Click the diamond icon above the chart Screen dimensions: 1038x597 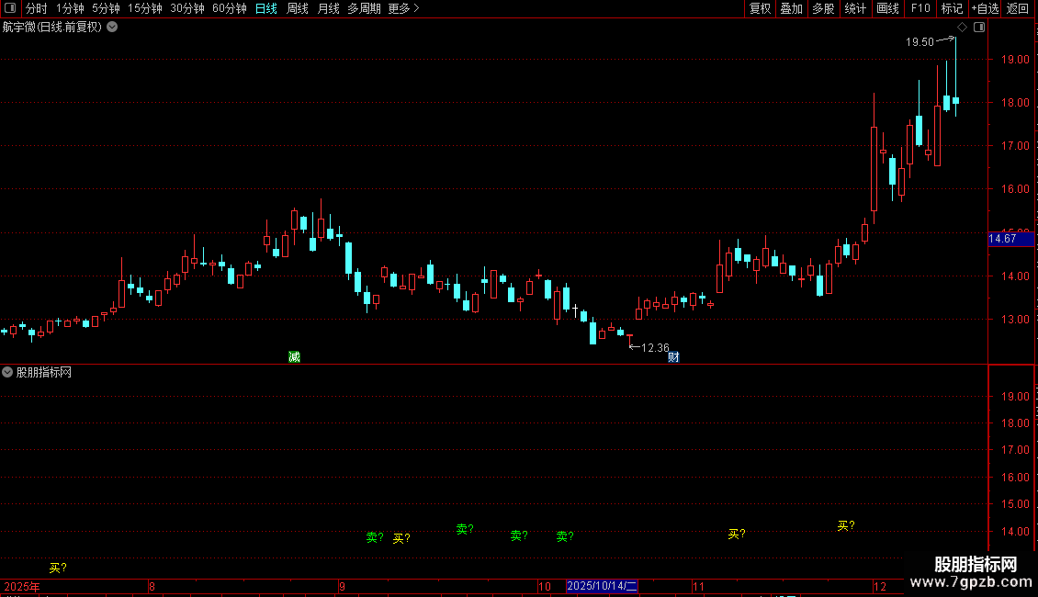963,28
